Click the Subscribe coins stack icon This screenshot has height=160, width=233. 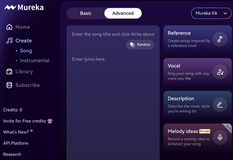pos(9,85)
